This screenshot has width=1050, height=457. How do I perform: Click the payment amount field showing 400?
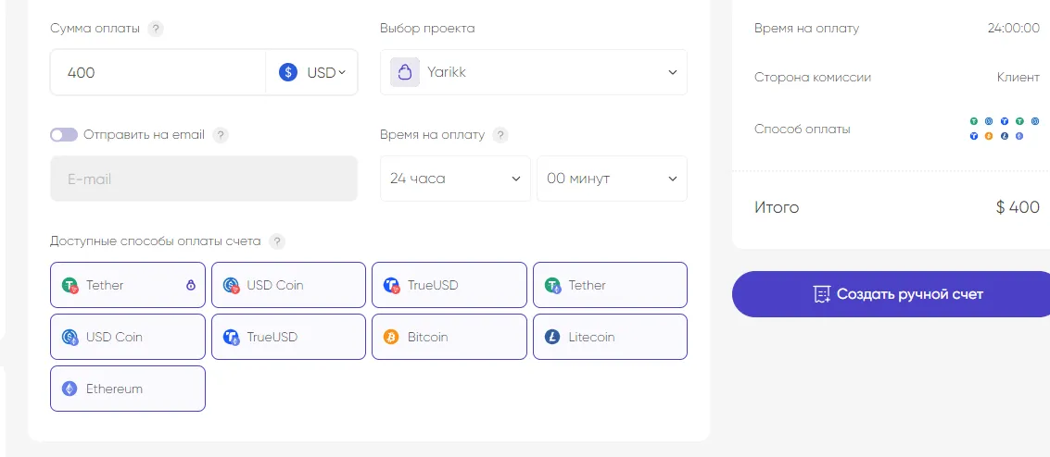click(x=158, y=72)
